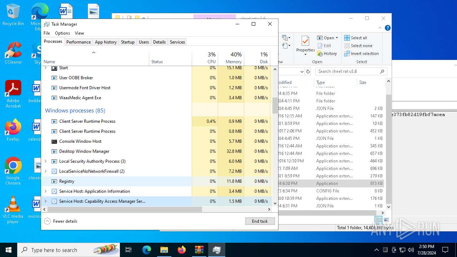Screen dimensions: 457x257
Task: Open Task View on the taskbar
Action: click(x=129, y=250)
